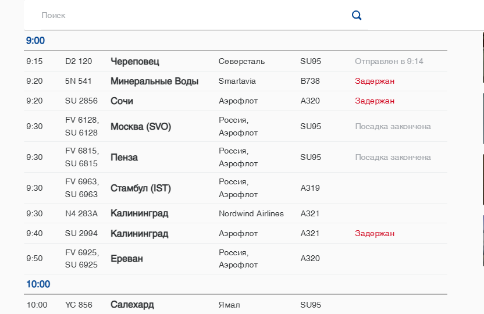
Task: Select the Стамбул (IST) flight row
Action: [x=141, y=188]
